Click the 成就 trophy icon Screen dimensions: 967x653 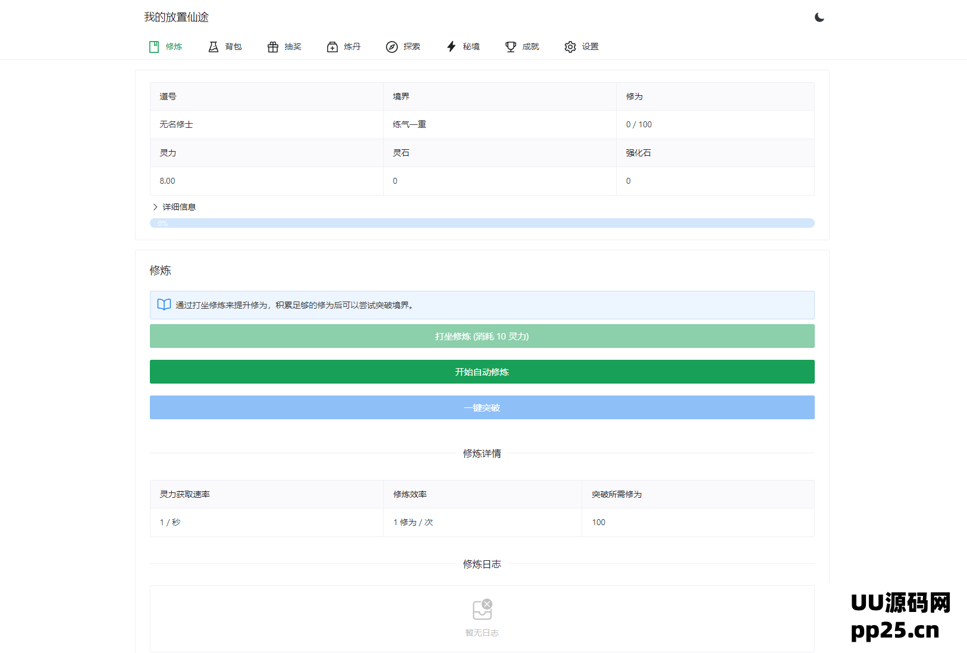511,47
